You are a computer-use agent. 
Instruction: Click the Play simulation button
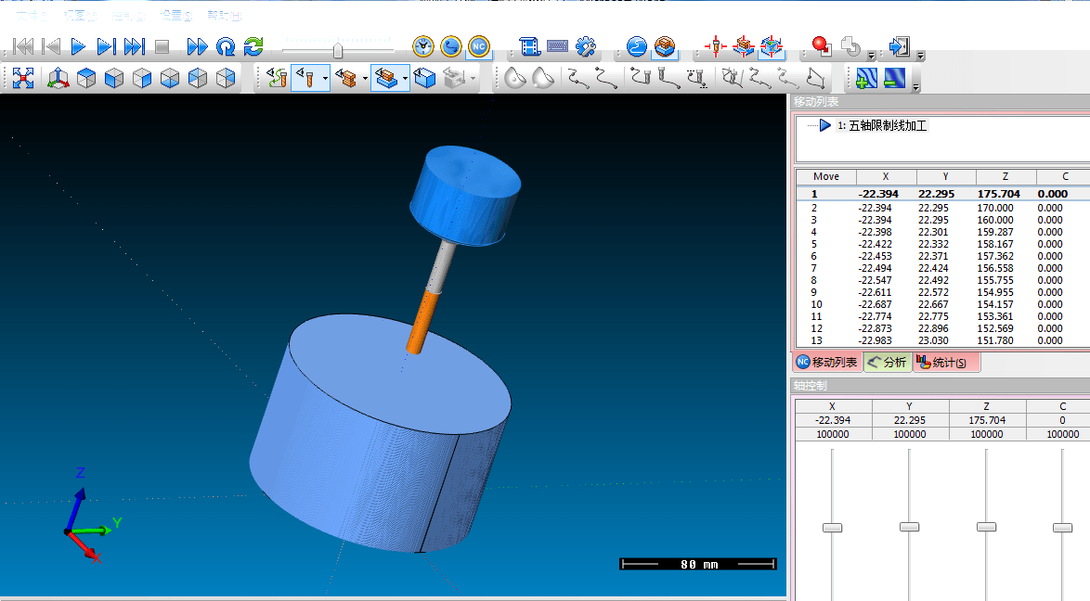coord(78,46)
